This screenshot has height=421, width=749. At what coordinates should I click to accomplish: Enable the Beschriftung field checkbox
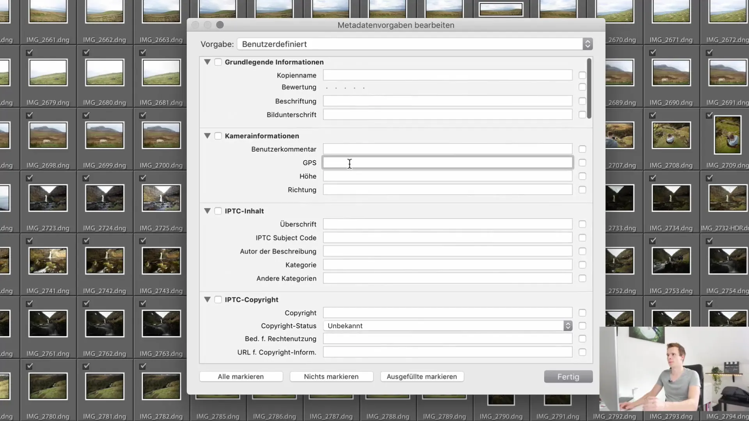[582, 101]
